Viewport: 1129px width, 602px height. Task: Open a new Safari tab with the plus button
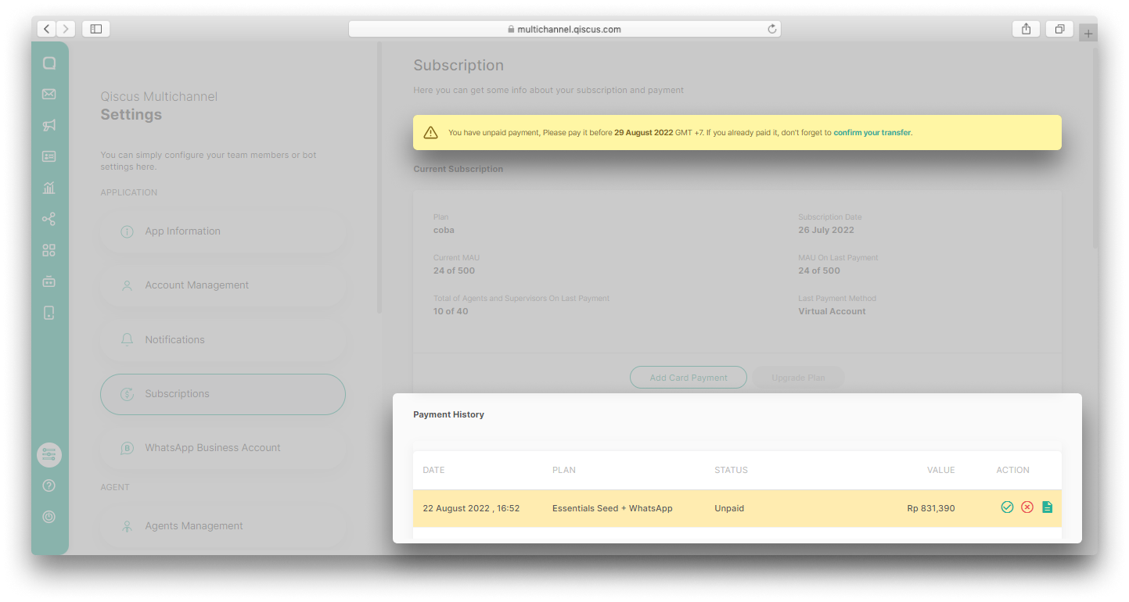[1088, 33]
